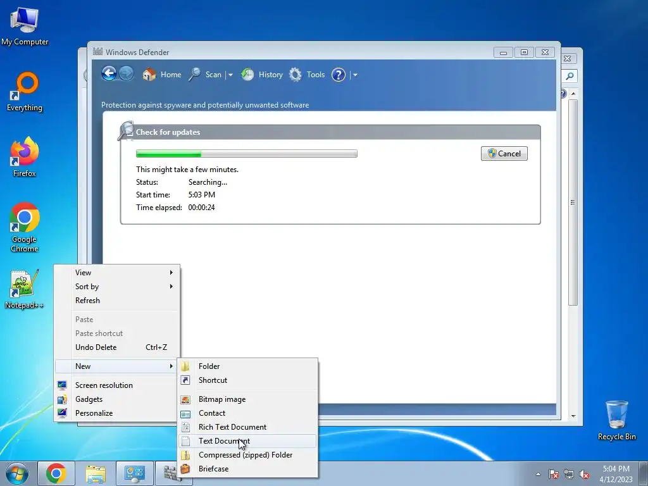The height and width of the screenshot is (486, 648).
Task: Expand the help options dropdown arrow
Action: [x=355, y=75]
